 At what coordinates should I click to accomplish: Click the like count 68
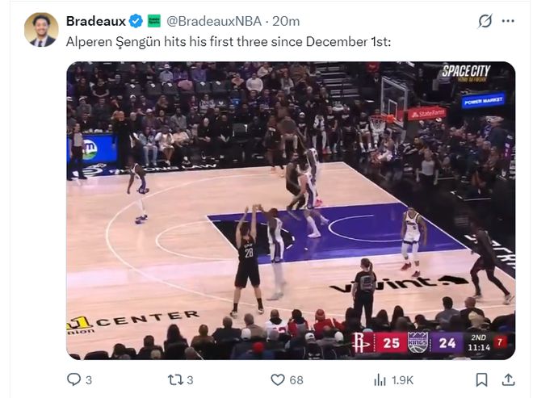(296, 380)
